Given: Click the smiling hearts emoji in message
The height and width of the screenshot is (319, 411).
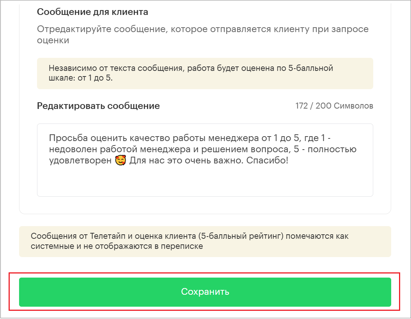Looking at the screenshot, I should pyautogui.click(x=120, y=161).
